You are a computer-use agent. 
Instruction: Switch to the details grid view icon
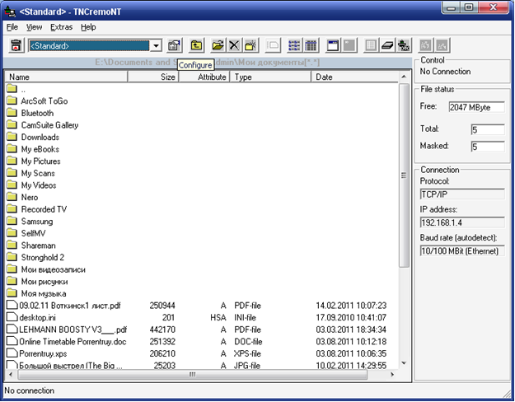click(311, 46)
